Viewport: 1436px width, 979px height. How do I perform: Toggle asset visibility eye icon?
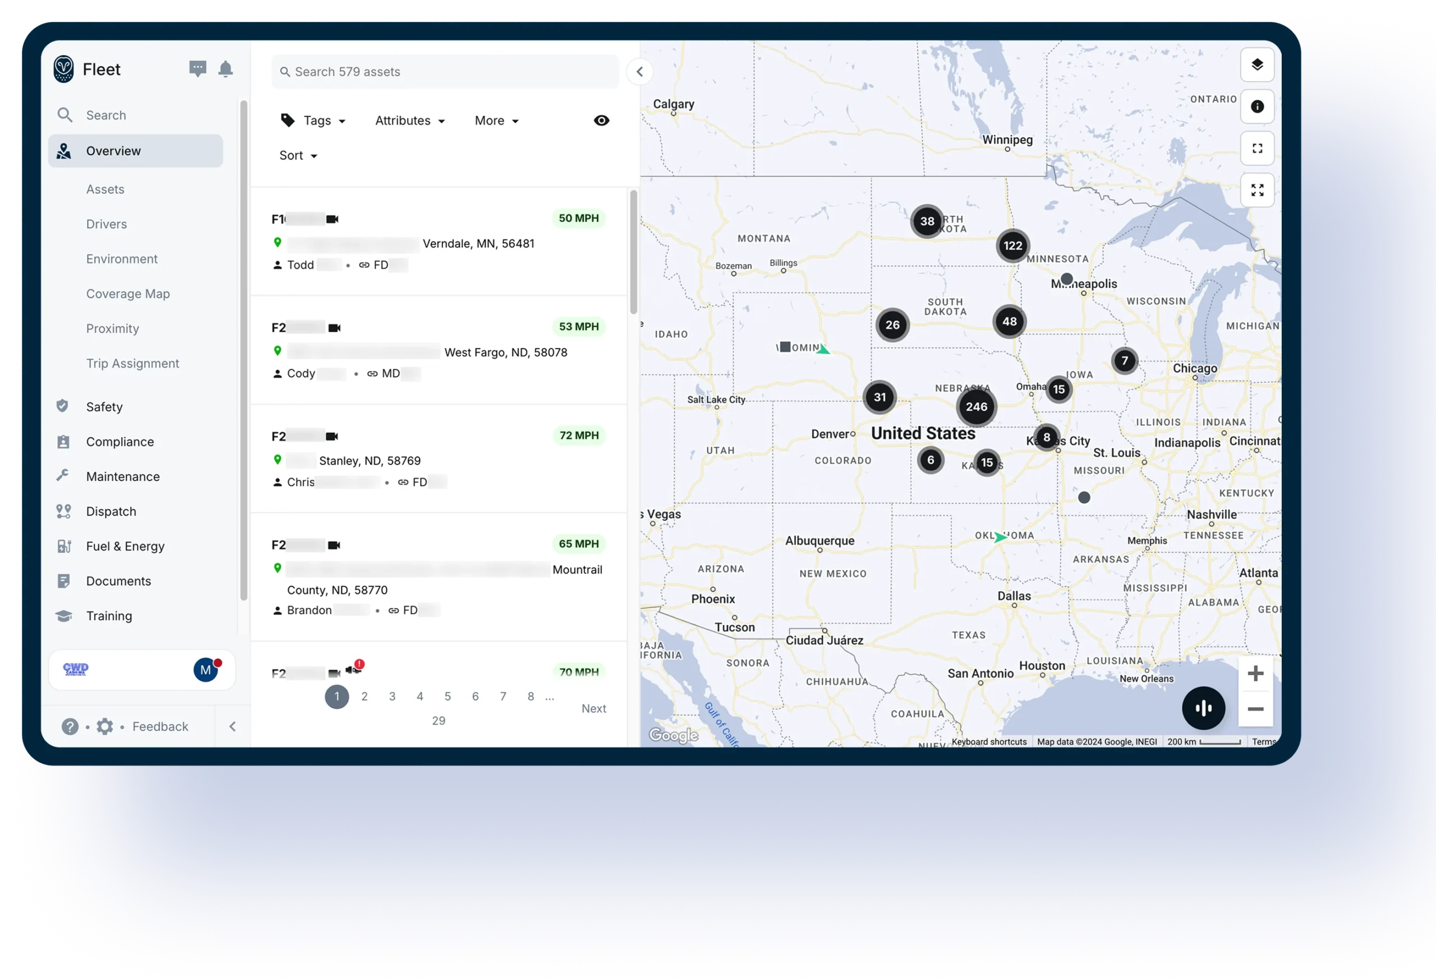click(601, 120)
